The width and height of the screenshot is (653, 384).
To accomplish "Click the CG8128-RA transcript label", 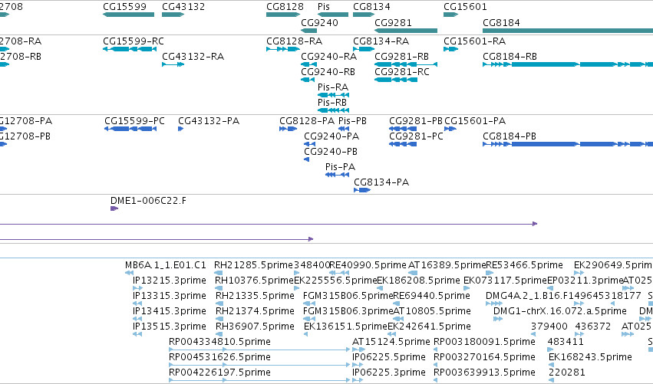I will (294, 41).
